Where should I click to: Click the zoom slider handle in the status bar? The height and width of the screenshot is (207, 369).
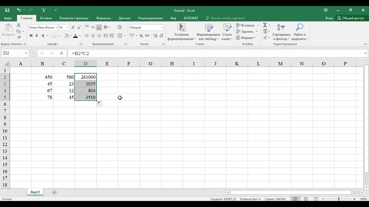point(339,199)
